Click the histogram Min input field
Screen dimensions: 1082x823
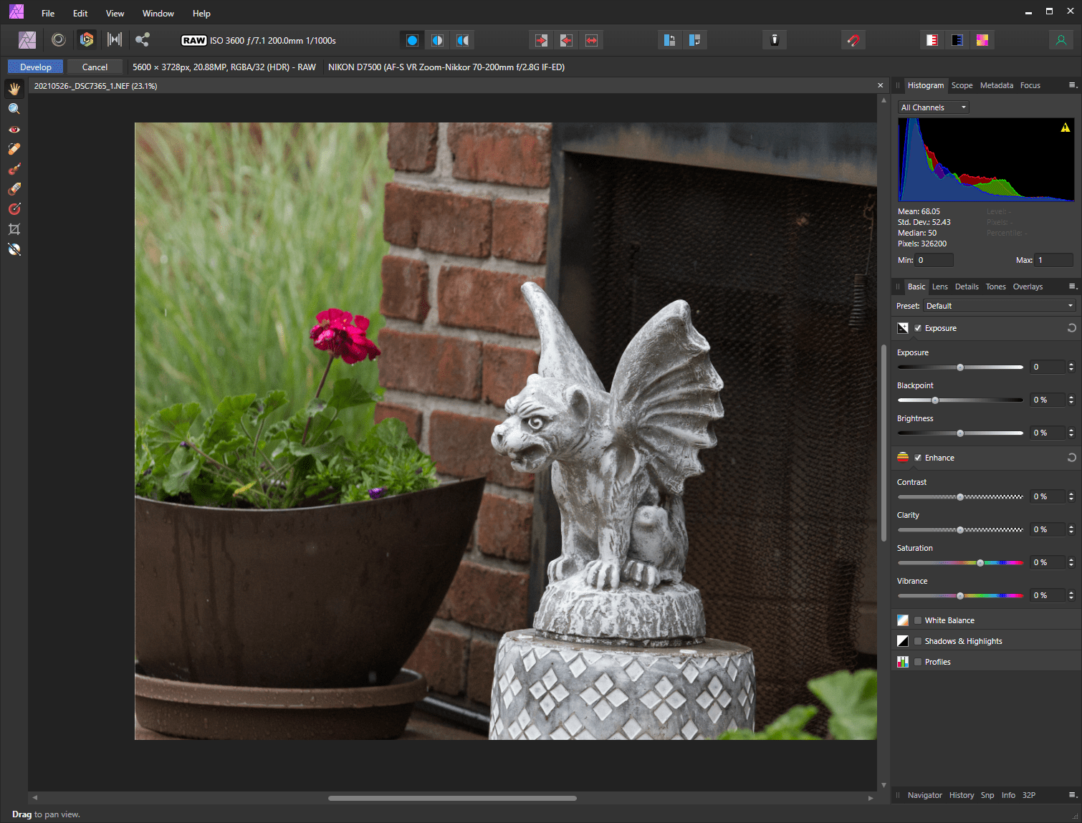(934, 260)
